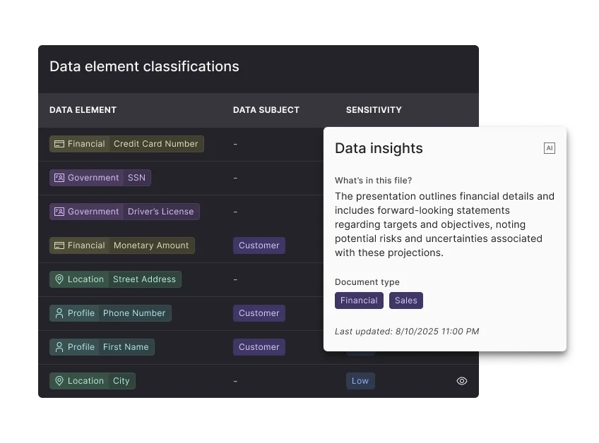This screenshot has height=443, width=599.
Task: Click the Customer tag in Monetary Amount row
Action: [x=259, y=245]
